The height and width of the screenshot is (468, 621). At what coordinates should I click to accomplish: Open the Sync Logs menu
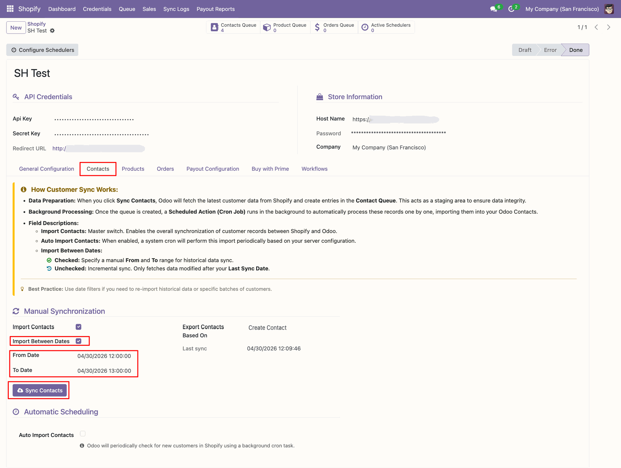[x=176, y=9]
